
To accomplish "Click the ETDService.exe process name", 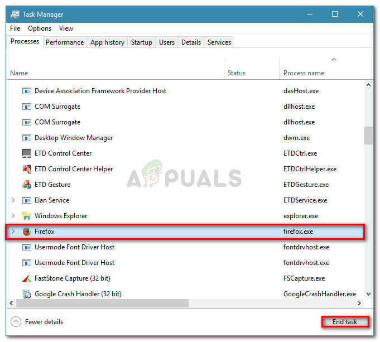I will tap(305, 200).
